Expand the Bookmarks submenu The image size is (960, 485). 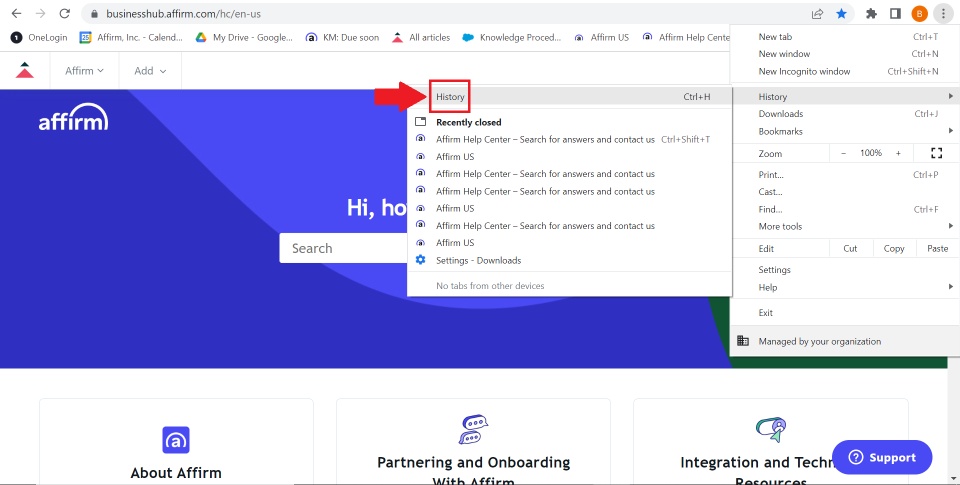(845, 131)
